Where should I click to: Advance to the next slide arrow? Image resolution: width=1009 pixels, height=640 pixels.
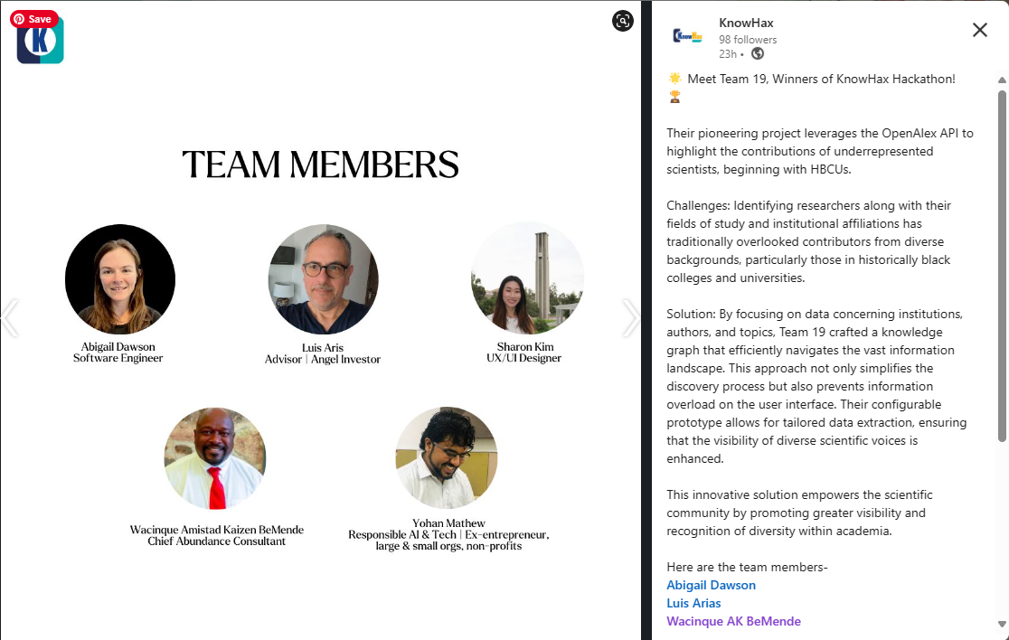(x=631, y=318)
